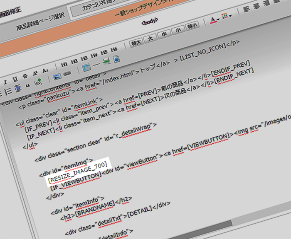Click the 前の商品 link text
The image size is (291, 239).
[x=172, y=86]
